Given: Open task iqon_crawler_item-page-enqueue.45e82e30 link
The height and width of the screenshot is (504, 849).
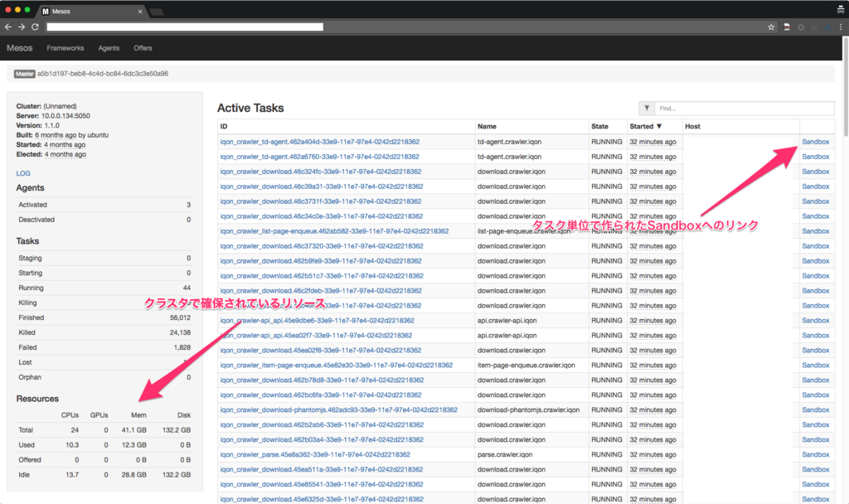Looking at the screenshot, I should [337, 366].
